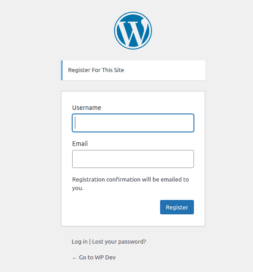Go to WP Dev via the bottom link

[x=94, y=258]
